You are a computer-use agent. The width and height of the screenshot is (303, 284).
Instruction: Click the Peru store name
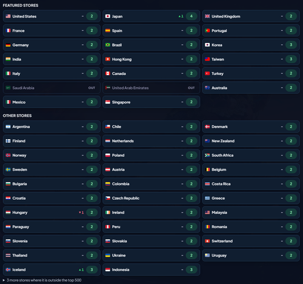116,227
